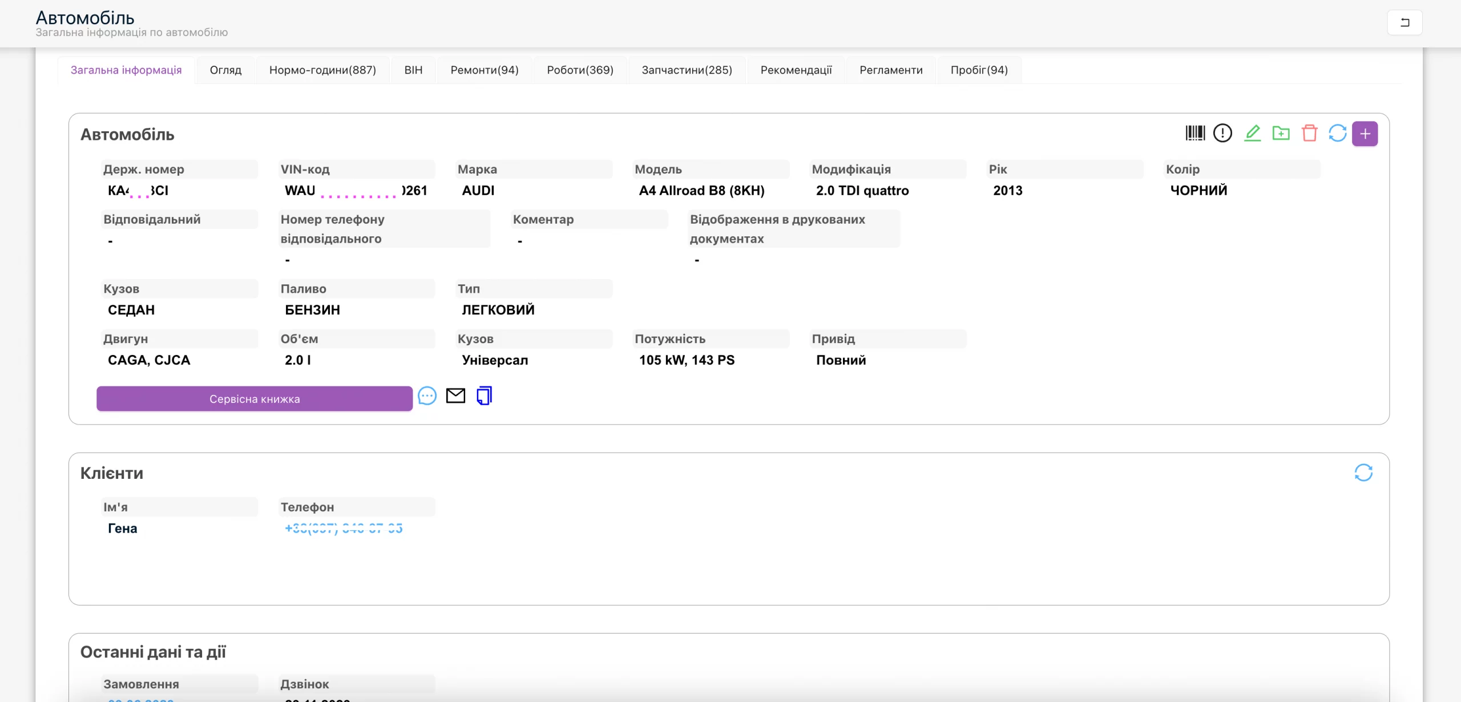Click the drive value Повний
This screenshot has height=702, width=1461.
[841, 360]
